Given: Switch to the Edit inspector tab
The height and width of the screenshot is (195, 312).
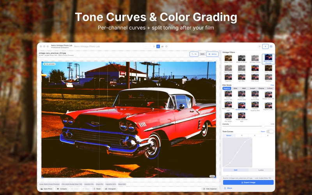Looking at the screenshot, I should point(236,170).
